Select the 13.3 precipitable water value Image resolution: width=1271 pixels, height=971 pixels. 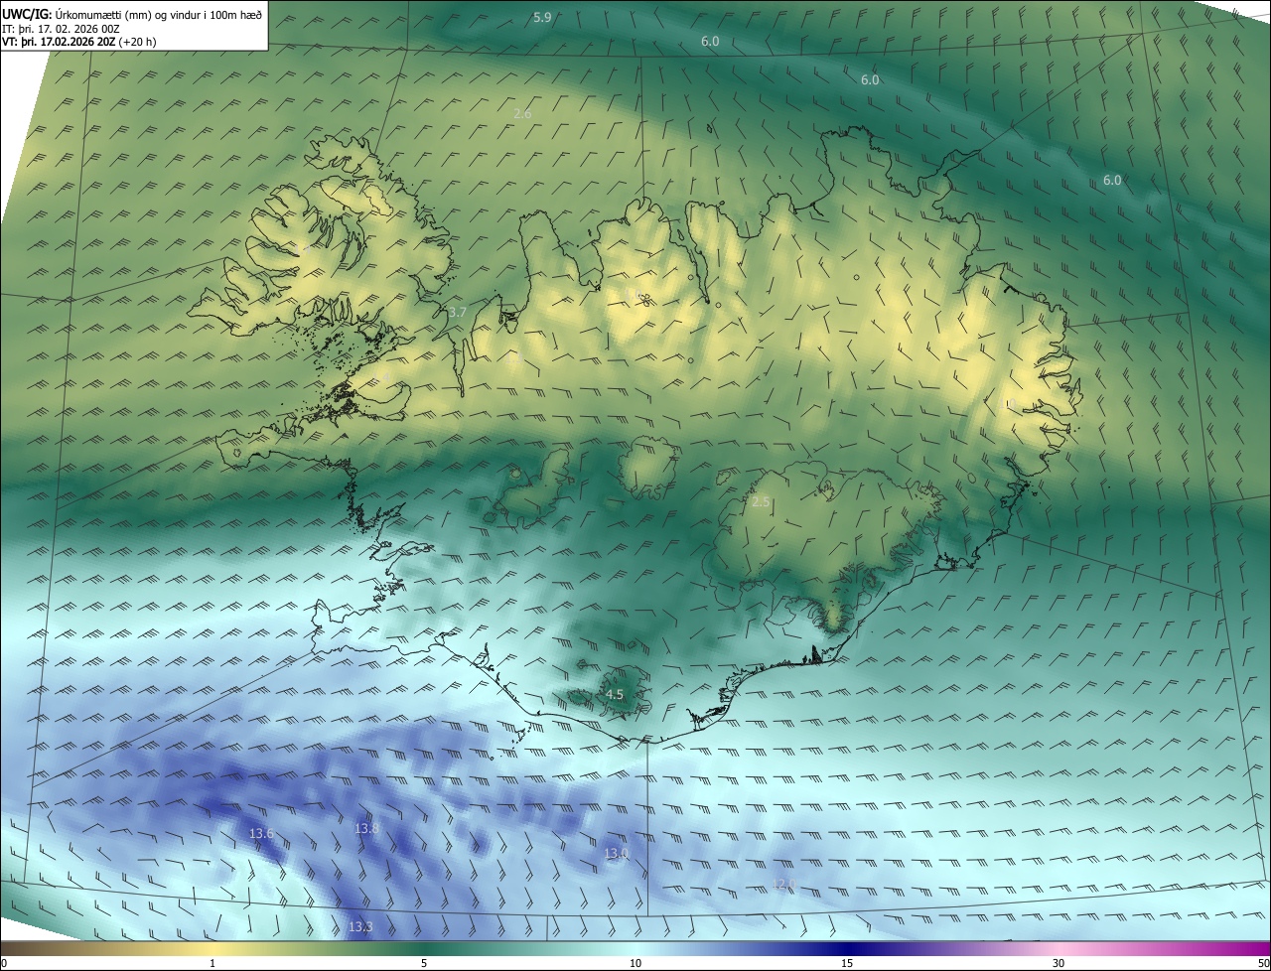click(x=360, y=927)
